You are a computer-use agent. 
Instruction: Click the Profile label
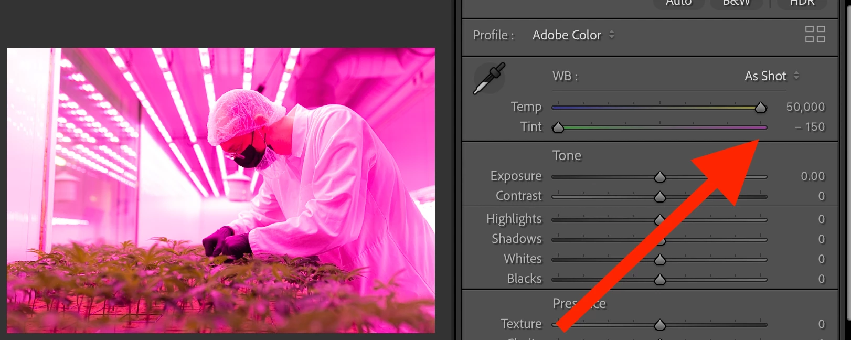[x=493, y=35]
